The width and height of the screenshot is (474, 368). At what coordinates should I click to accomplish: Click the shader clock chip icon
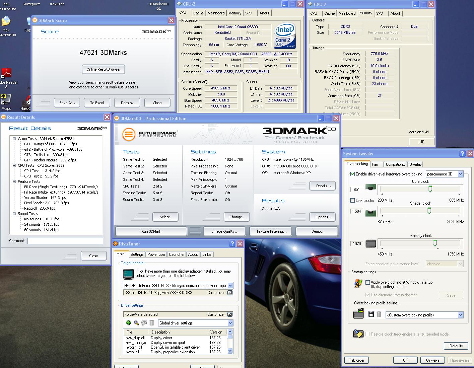[370, 212]
